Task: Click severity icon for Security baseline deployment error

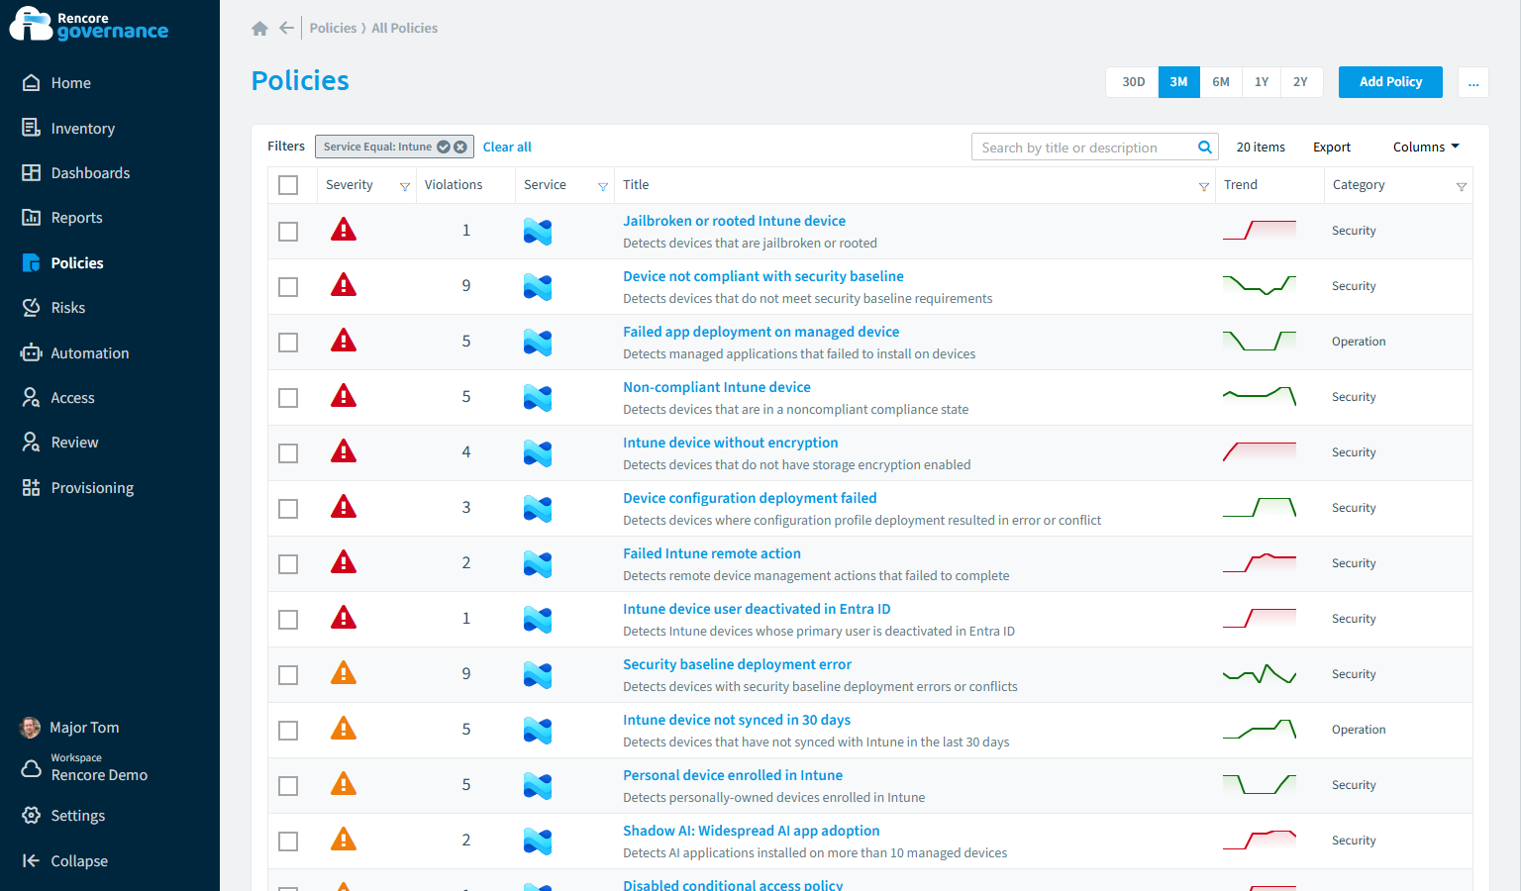Action: click(344, 673)
